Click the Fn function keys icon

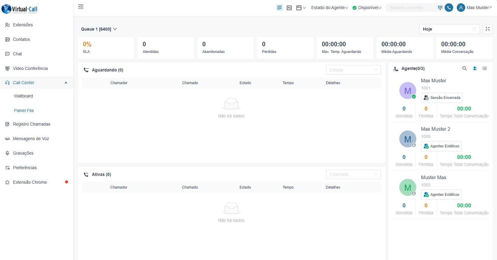289,8
